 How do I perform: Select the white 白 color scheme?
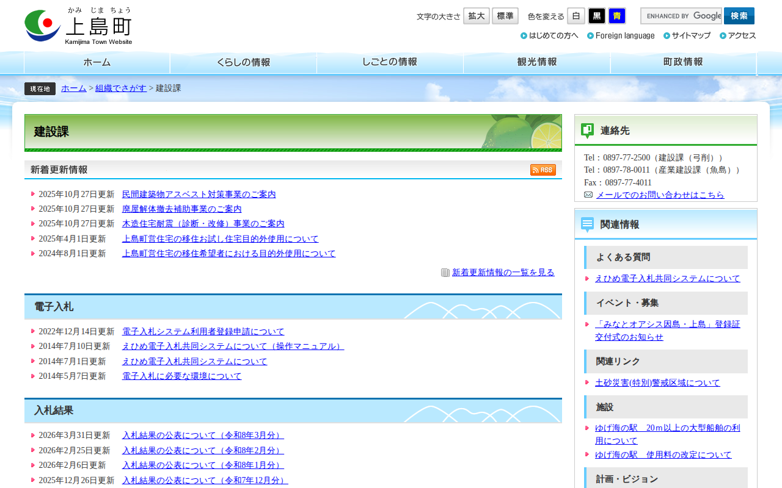(x=576, y=16)
